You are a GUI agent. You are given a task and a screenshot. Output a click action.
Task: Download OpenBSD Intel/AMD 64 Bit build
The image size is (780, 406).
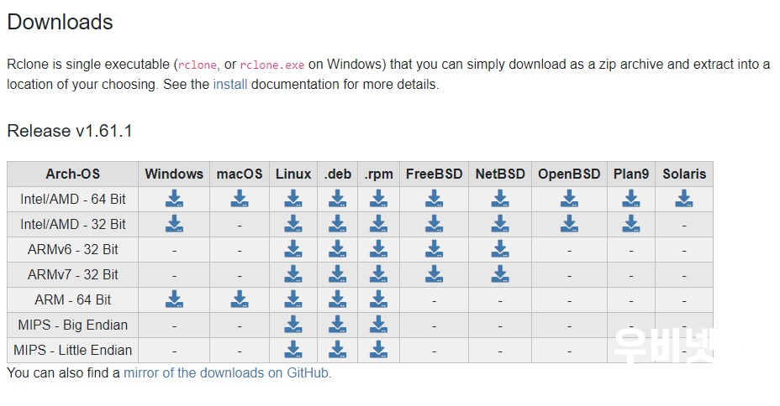(x=569, y=199)
